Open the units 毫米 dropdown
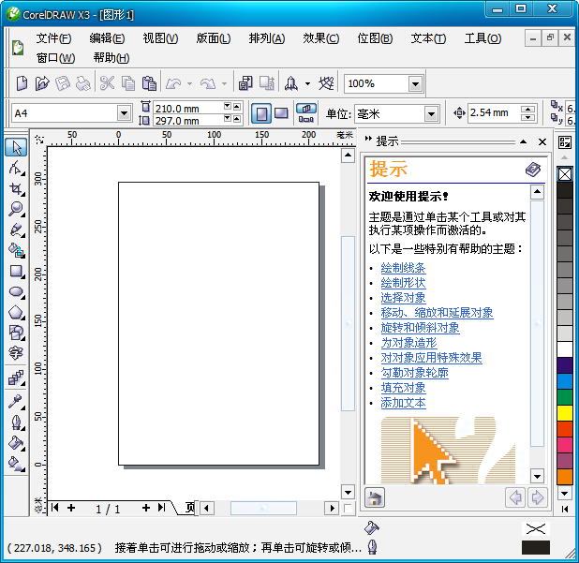 tap(430, 114)
